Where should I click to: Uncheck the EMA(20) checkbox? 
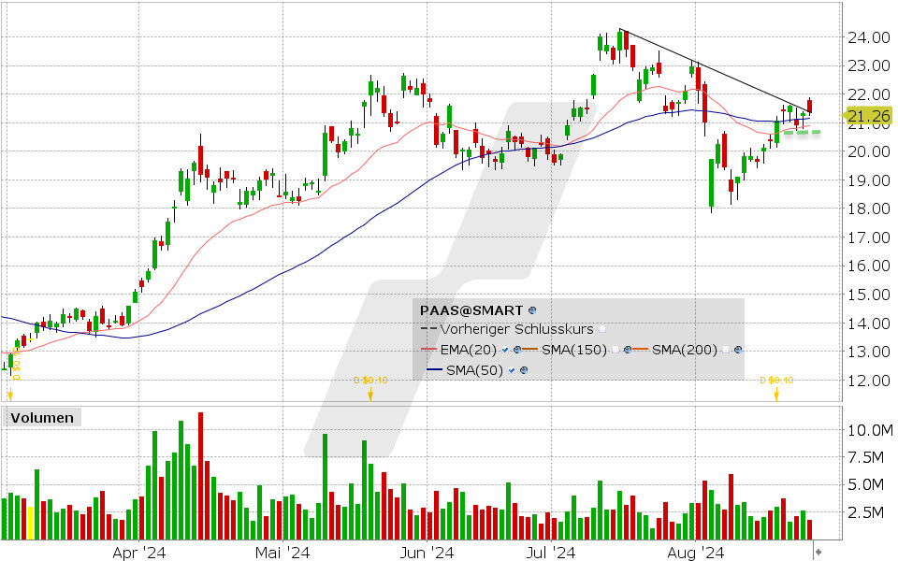click(505, 350)
